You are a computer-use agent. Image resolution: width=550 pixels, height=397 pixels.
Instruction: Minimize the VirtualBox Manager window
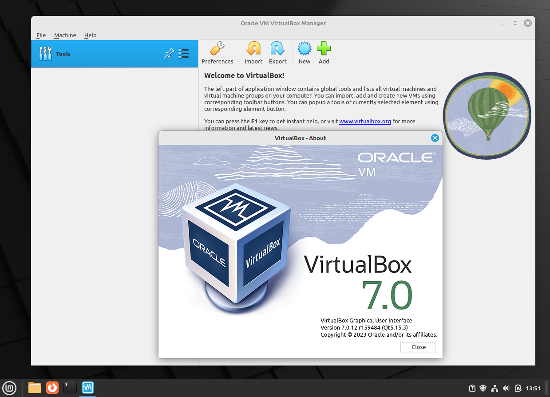(503, 23)
